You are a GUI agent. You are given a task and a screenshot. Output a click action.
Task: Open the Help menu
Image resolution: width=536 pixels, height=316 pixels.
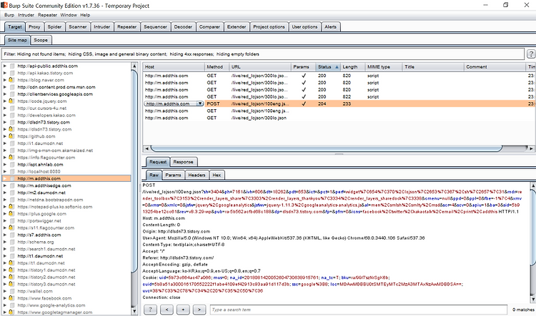coord(85,15)
